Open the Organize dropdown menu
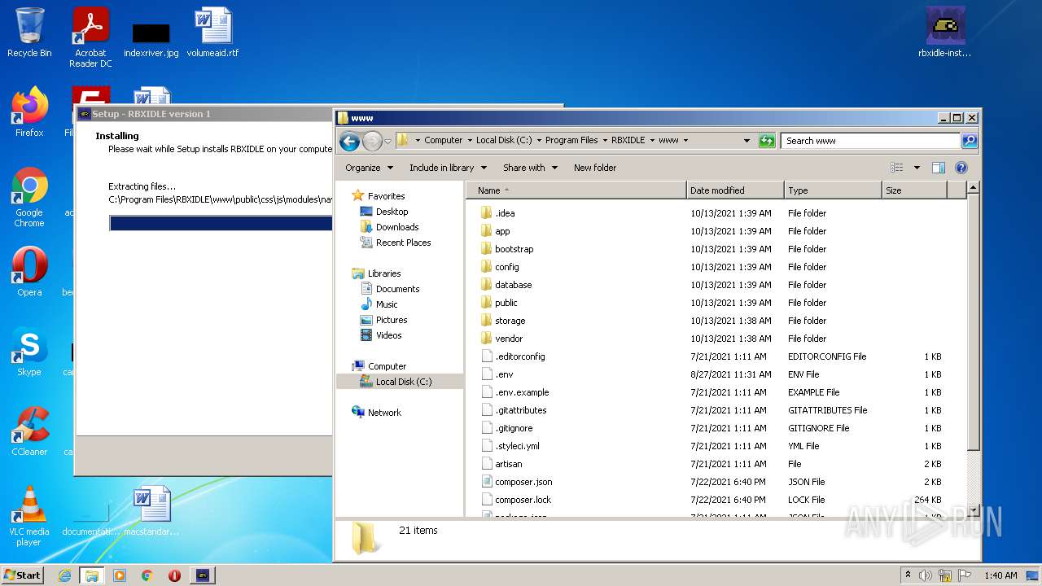The height and width of the screenshot is (586, 1042). coord(369,168)
